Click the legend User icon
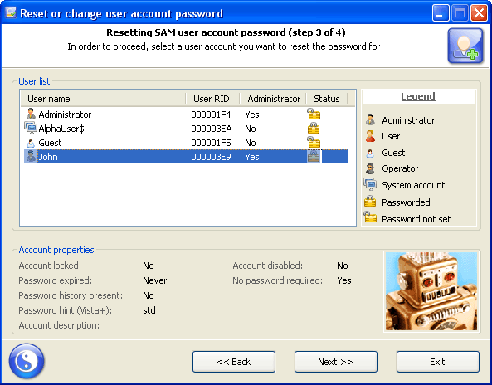The image size is (492, 385). pos(370,136)
